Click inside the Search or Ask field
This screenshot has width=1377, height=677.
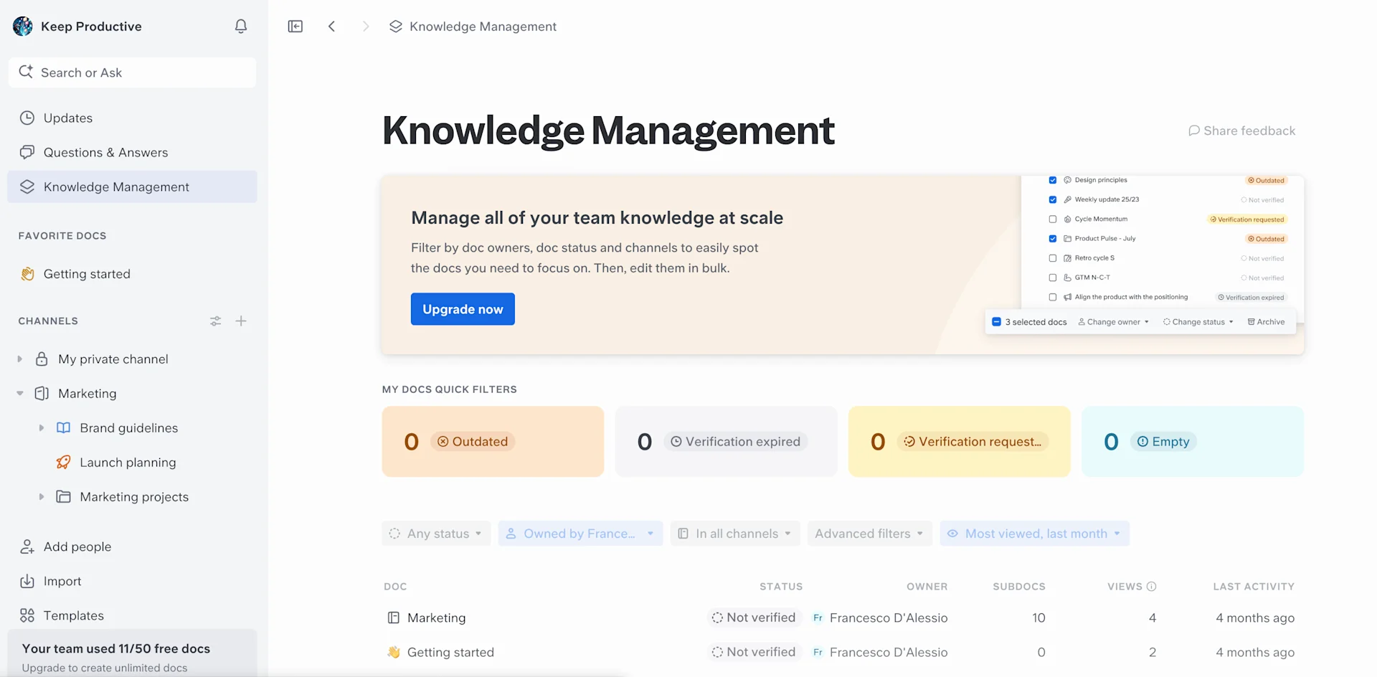pyautogui.click(x=132, y=72)
